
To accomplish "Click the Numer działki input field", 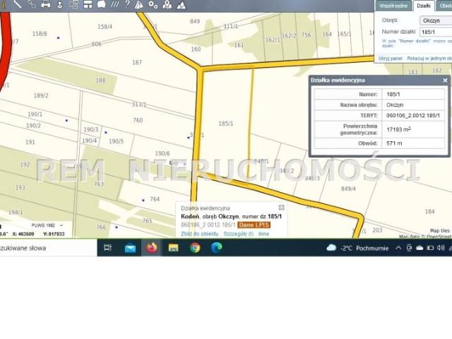I will click(435, 32).
